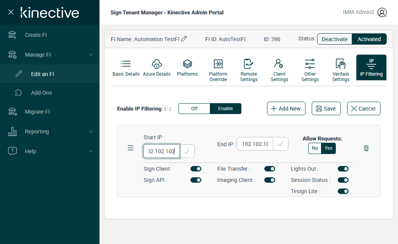Click the Migrate FI bank-arrow icon
Image resolution: width=398 pixels, height=244 pixels.
[x=12, y=112]
